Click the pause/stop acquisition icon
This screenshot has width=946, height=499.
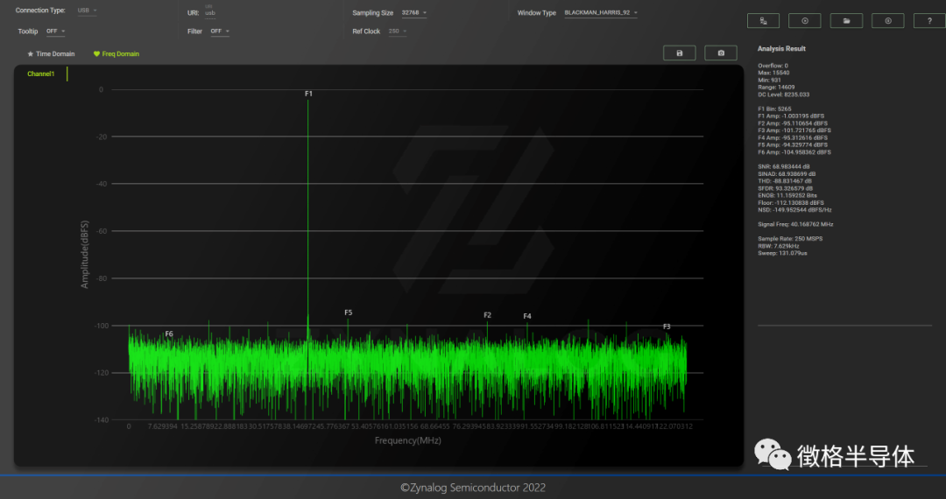[887, 21]
